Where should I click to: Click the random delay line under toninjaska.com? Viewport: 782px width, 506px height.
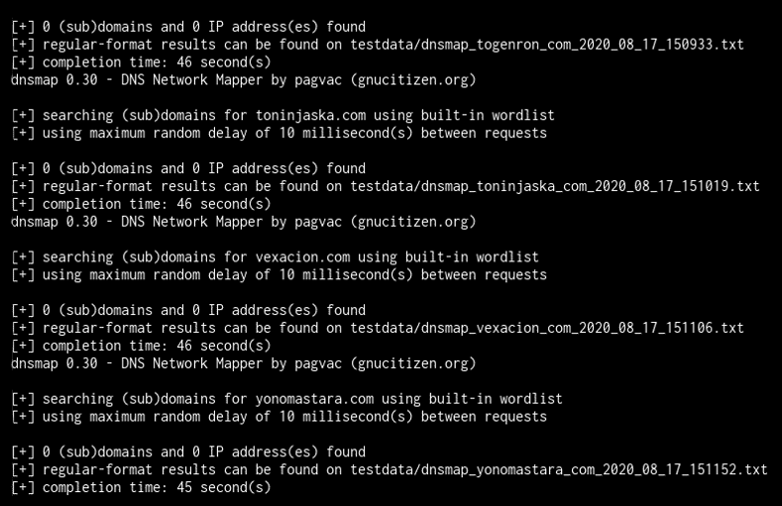click(279, 134)
